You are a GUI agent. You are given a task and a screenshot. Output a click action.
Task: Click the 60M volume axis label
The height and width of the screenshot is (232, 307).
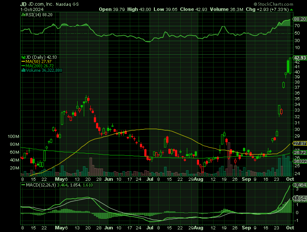click(x=14, y=152)
